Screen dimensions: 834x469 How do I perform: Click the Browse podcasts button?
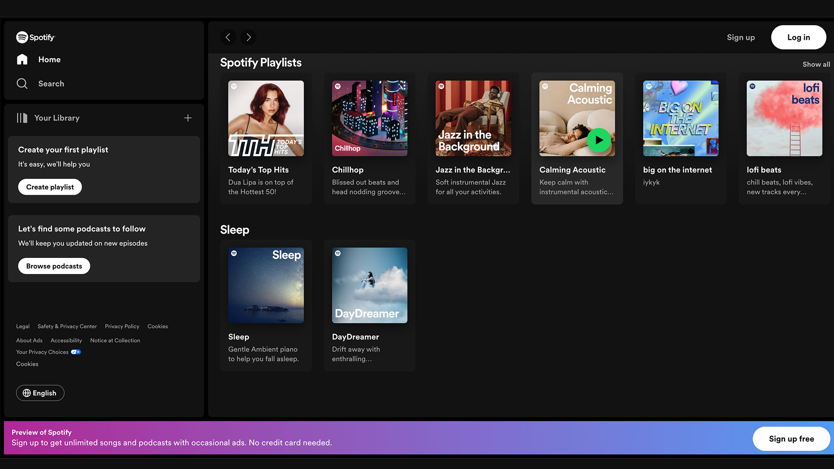54,266
